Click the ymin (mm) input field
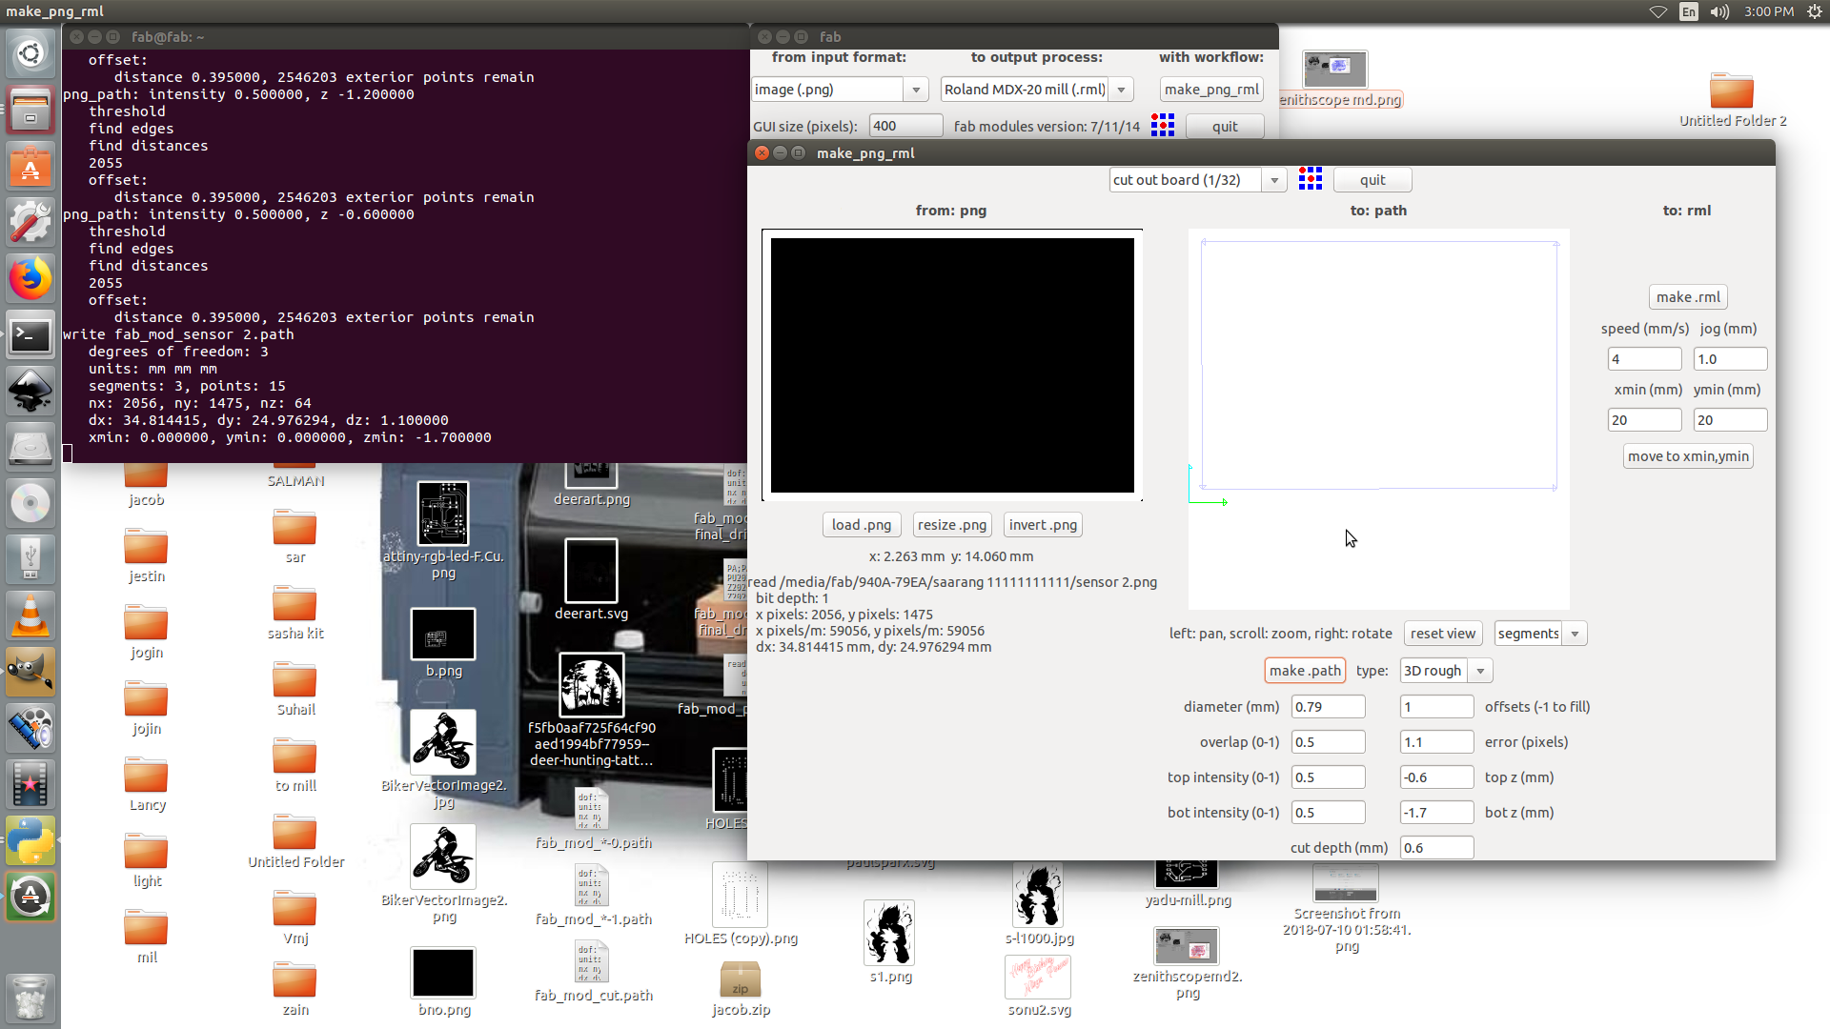This screenshot has height=1029, width=1830. coord(1730,420)
